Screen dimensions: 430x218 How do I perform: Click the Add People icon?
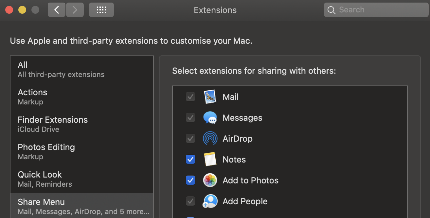click(210, 201)
